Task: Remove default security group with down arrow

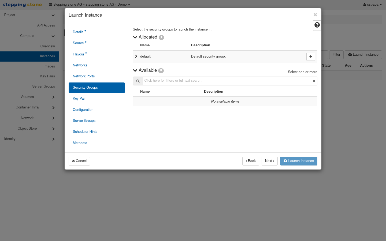Action: pyautogui.click(x=311, y=57)
